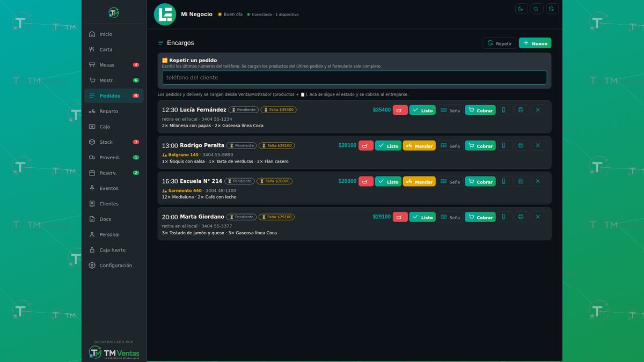Screen dimensions: 644x362
Task: Click Seña for Rodrigo Peralta order
Action: [450, 145]
